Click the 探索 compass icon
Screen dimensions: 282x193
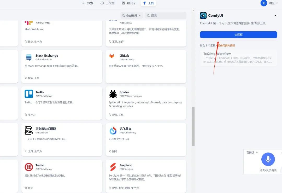[x=84, y=3]
